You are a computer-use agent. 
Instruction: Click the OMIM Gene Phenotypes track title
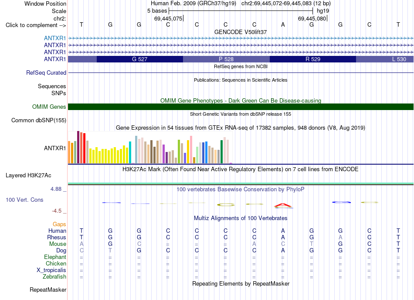(241, 100)
